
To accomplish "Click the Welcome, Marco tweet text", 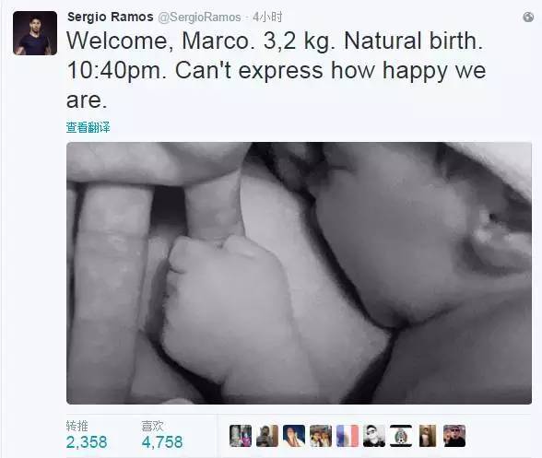I will [277, 70].
